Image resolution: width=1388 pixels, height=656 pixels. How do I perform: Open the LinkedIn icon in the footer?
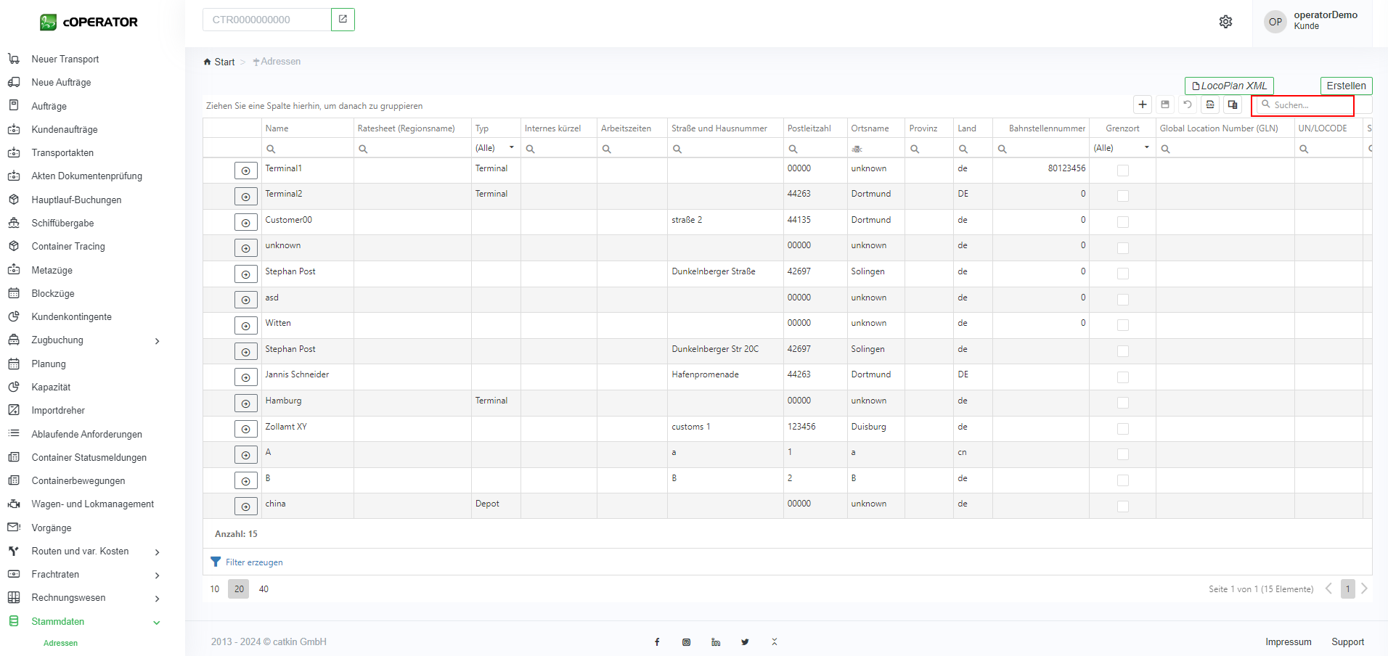pos(716,642)
